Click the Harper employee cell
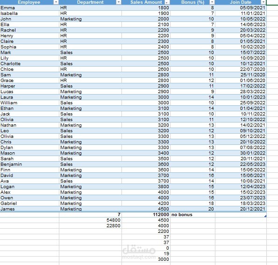 29,86
